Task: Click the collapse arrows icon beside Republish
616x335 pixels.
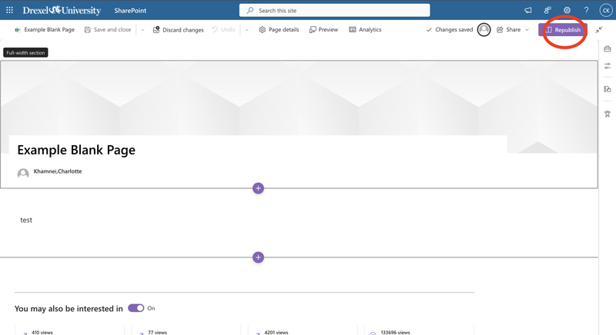Action: (x=599, y=30)
